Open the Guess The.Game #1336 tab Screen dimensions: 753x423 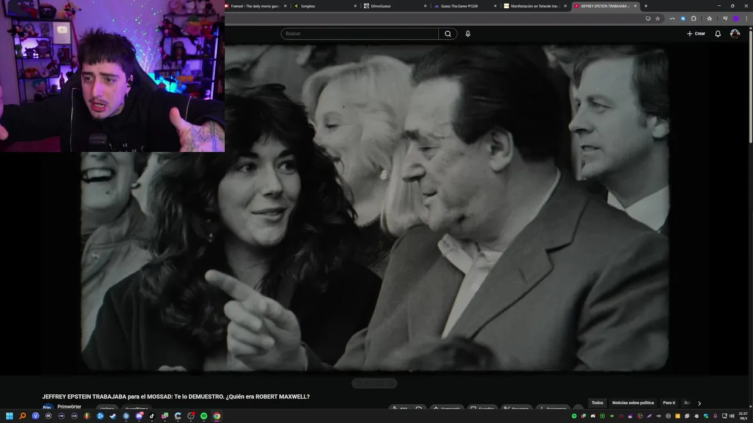pos(465,6)
